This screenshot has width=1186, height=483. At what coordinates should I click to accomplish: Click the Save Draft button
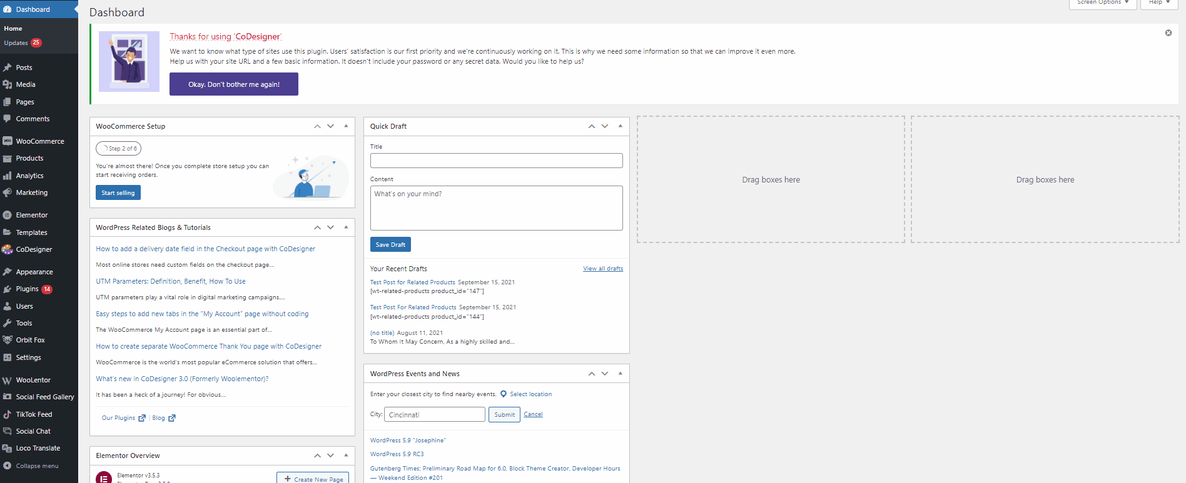click(x=390, y=245)
